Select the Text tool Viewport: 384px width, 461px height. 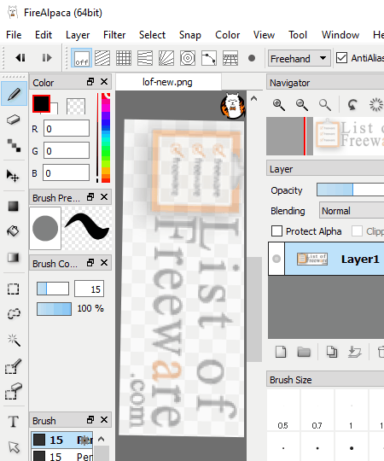point(13,422)
